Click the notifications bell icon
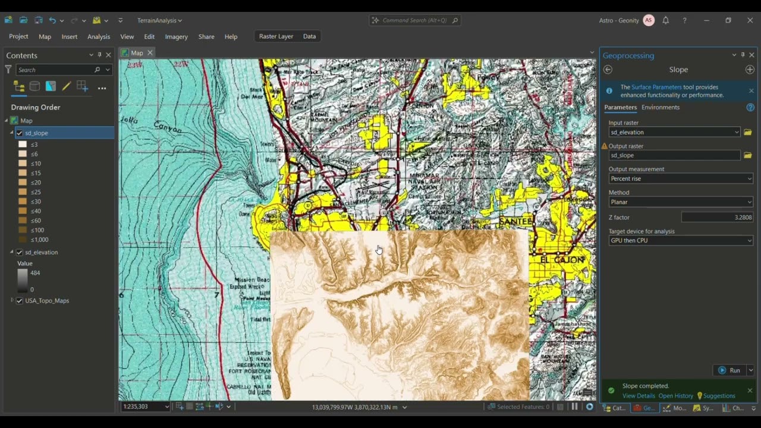Image resolution: width=761 pixels, height=428 pixels. click(x=666, y=20)
